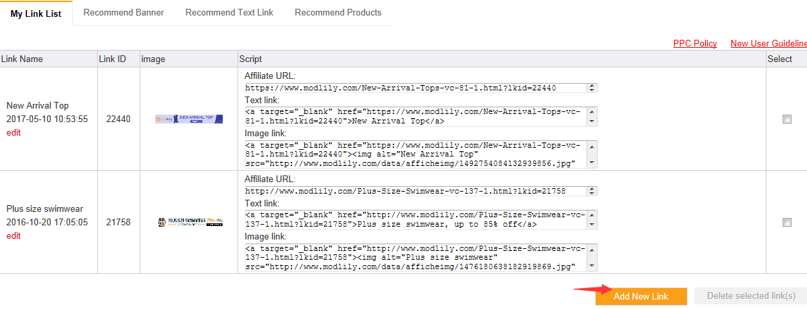Viewport: 807px width, 309px height.
Task: Click the Plus Size Swimwear banner thumbnail
Action: [x=189, y=222]
